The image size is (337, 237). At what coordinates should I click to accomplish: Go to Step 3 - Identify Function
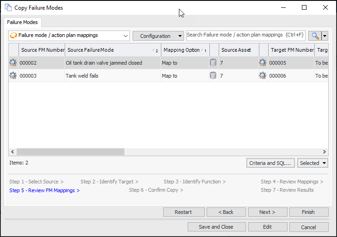tap(195, 182)
